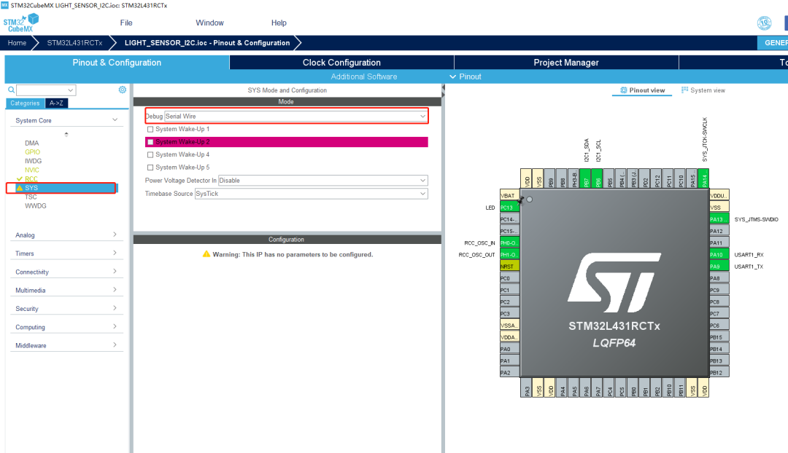
Task: Select the PH0 RCC_OSC_IN pin
Action: pyautogui.click(x=509, y=243)
